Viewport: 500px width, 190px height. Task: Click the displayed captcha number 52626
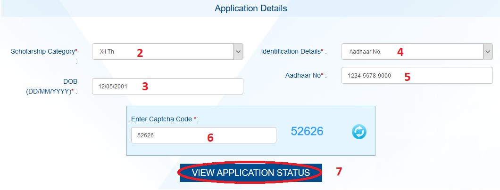pos(307,132)
